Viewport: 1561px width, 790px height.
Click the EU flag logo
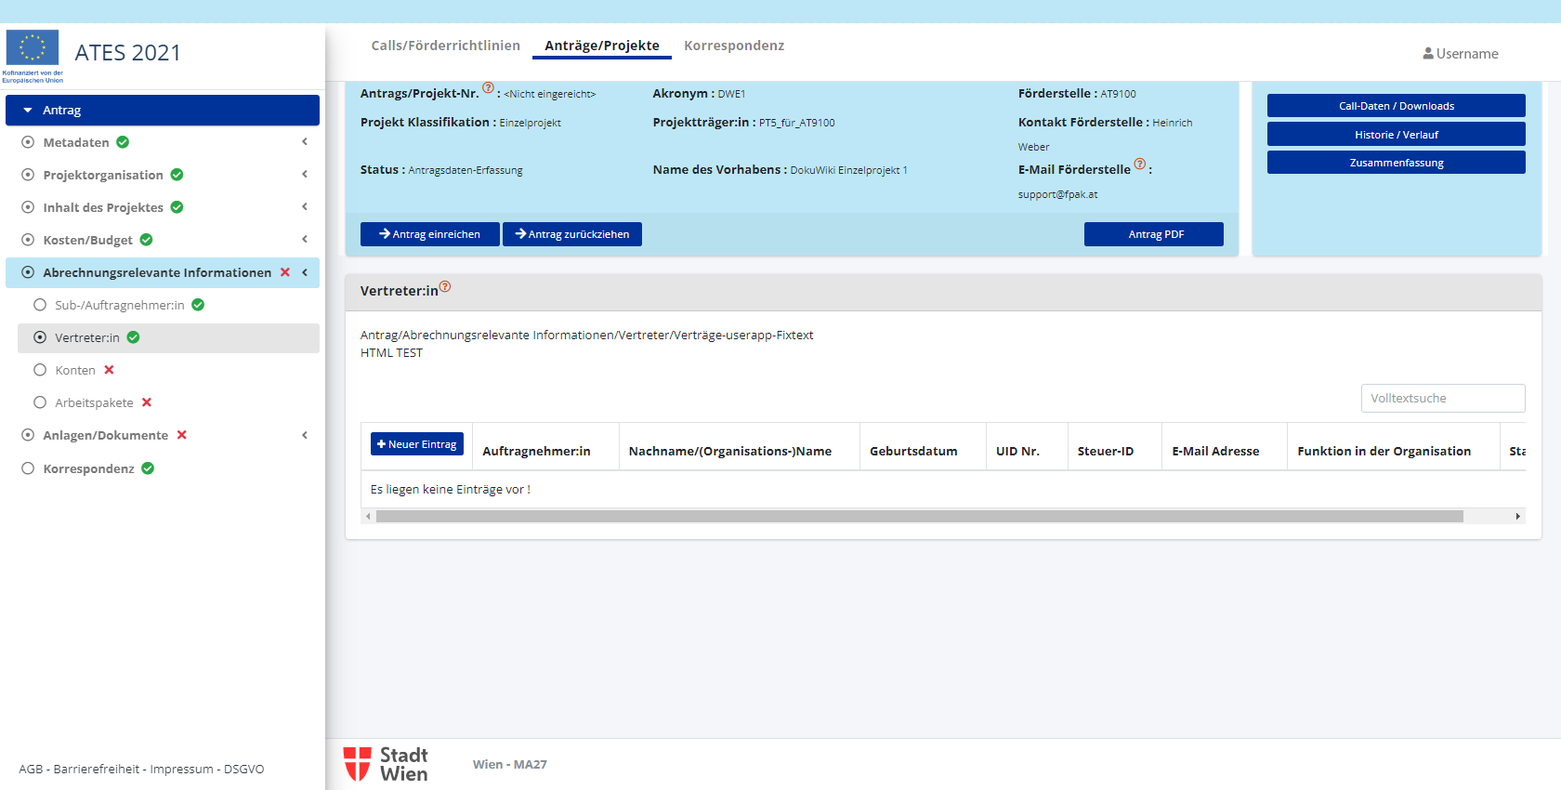(33, 48)
